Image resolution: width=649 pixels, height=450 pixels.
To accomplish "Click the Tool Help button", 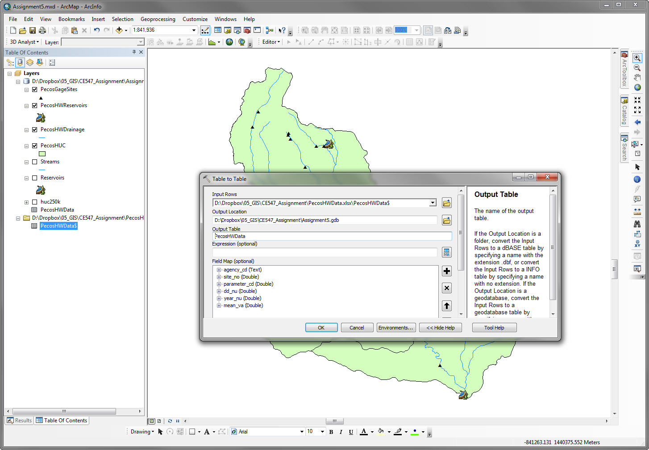I will click(494, 328).
